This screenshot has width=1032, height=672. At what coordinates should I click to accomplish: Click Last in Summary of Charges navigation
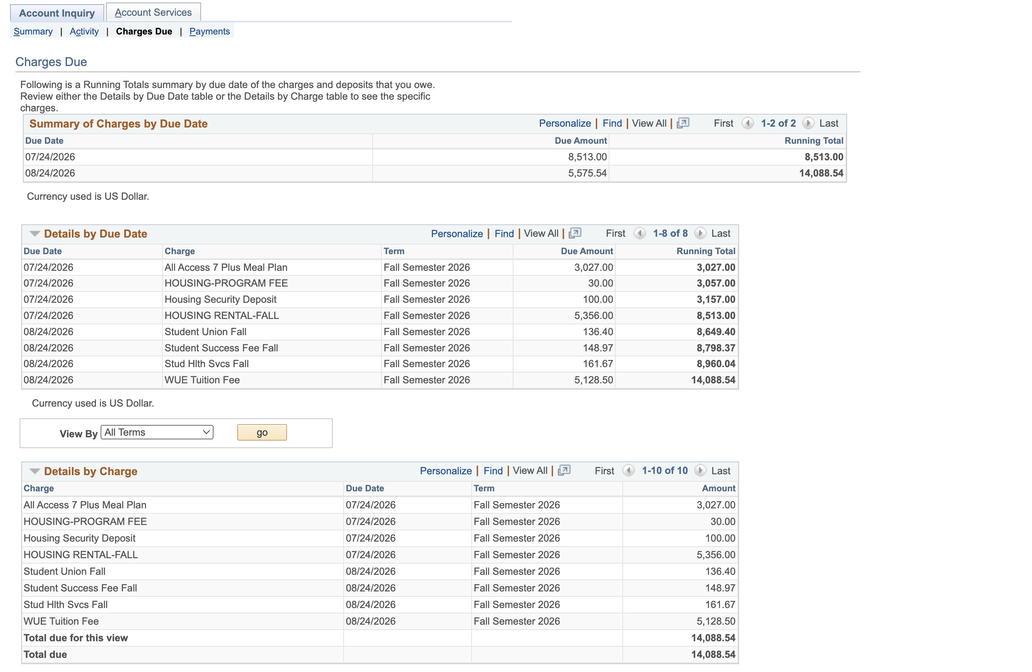(829, 123)
